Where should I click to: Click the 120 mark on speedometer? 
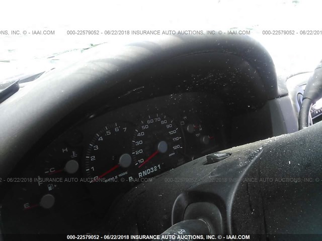[x=177, y=147]
